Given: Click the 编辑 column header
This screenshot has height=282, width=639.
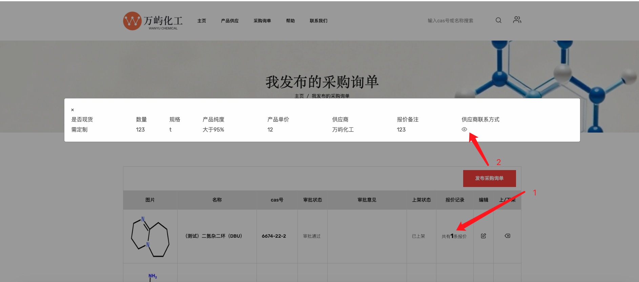Looking at the screenshot, I should pyautogui.click(x=483, y=200).
